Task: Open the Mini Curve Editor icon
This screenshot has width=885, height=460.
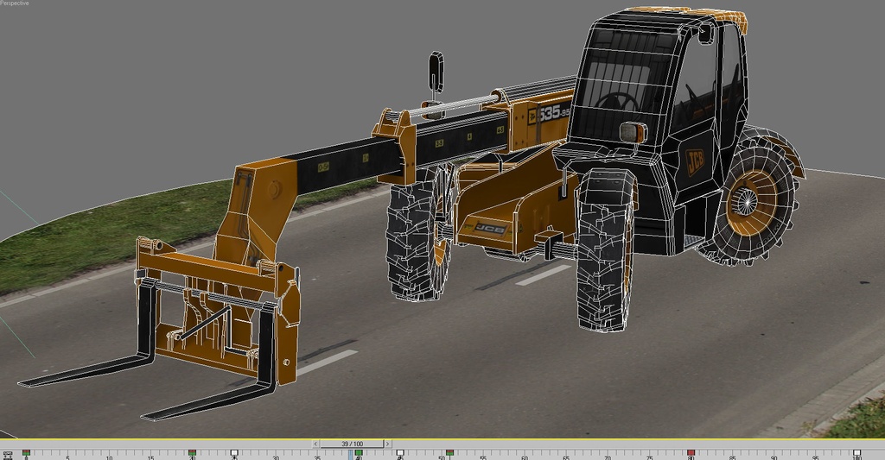Action: 7,455
